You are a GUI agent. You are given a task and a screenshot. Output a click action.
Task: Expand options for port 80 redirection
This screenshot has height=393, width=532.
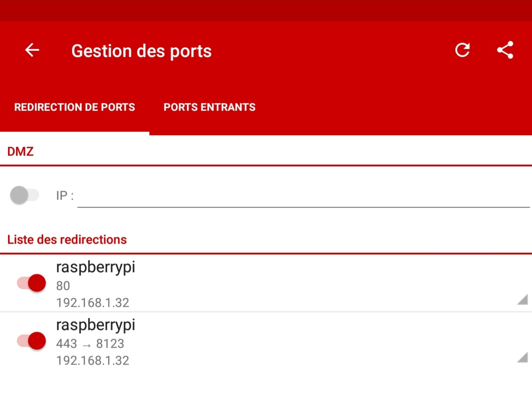(x=523, y=300)
